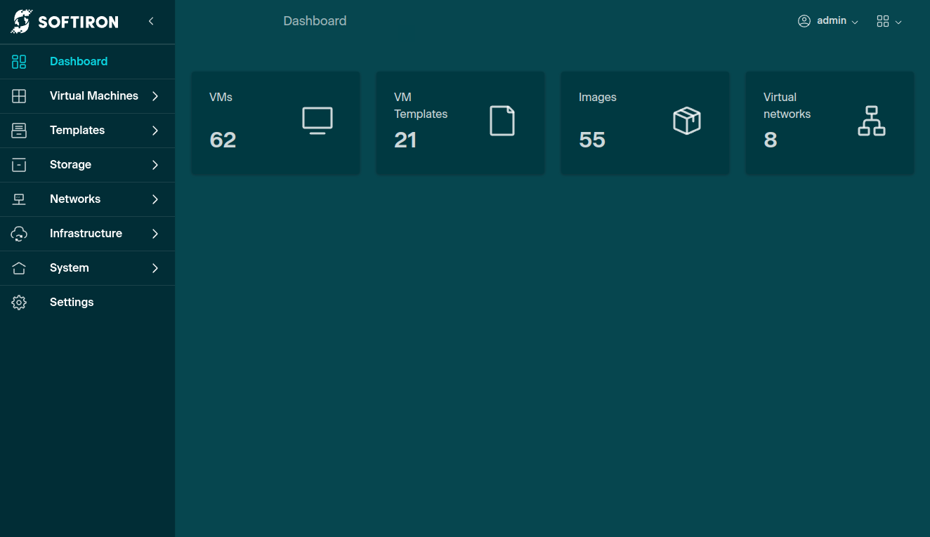Click the SoftIron logo
Viewport: 930px width, 537px height.
click(65, 22)
